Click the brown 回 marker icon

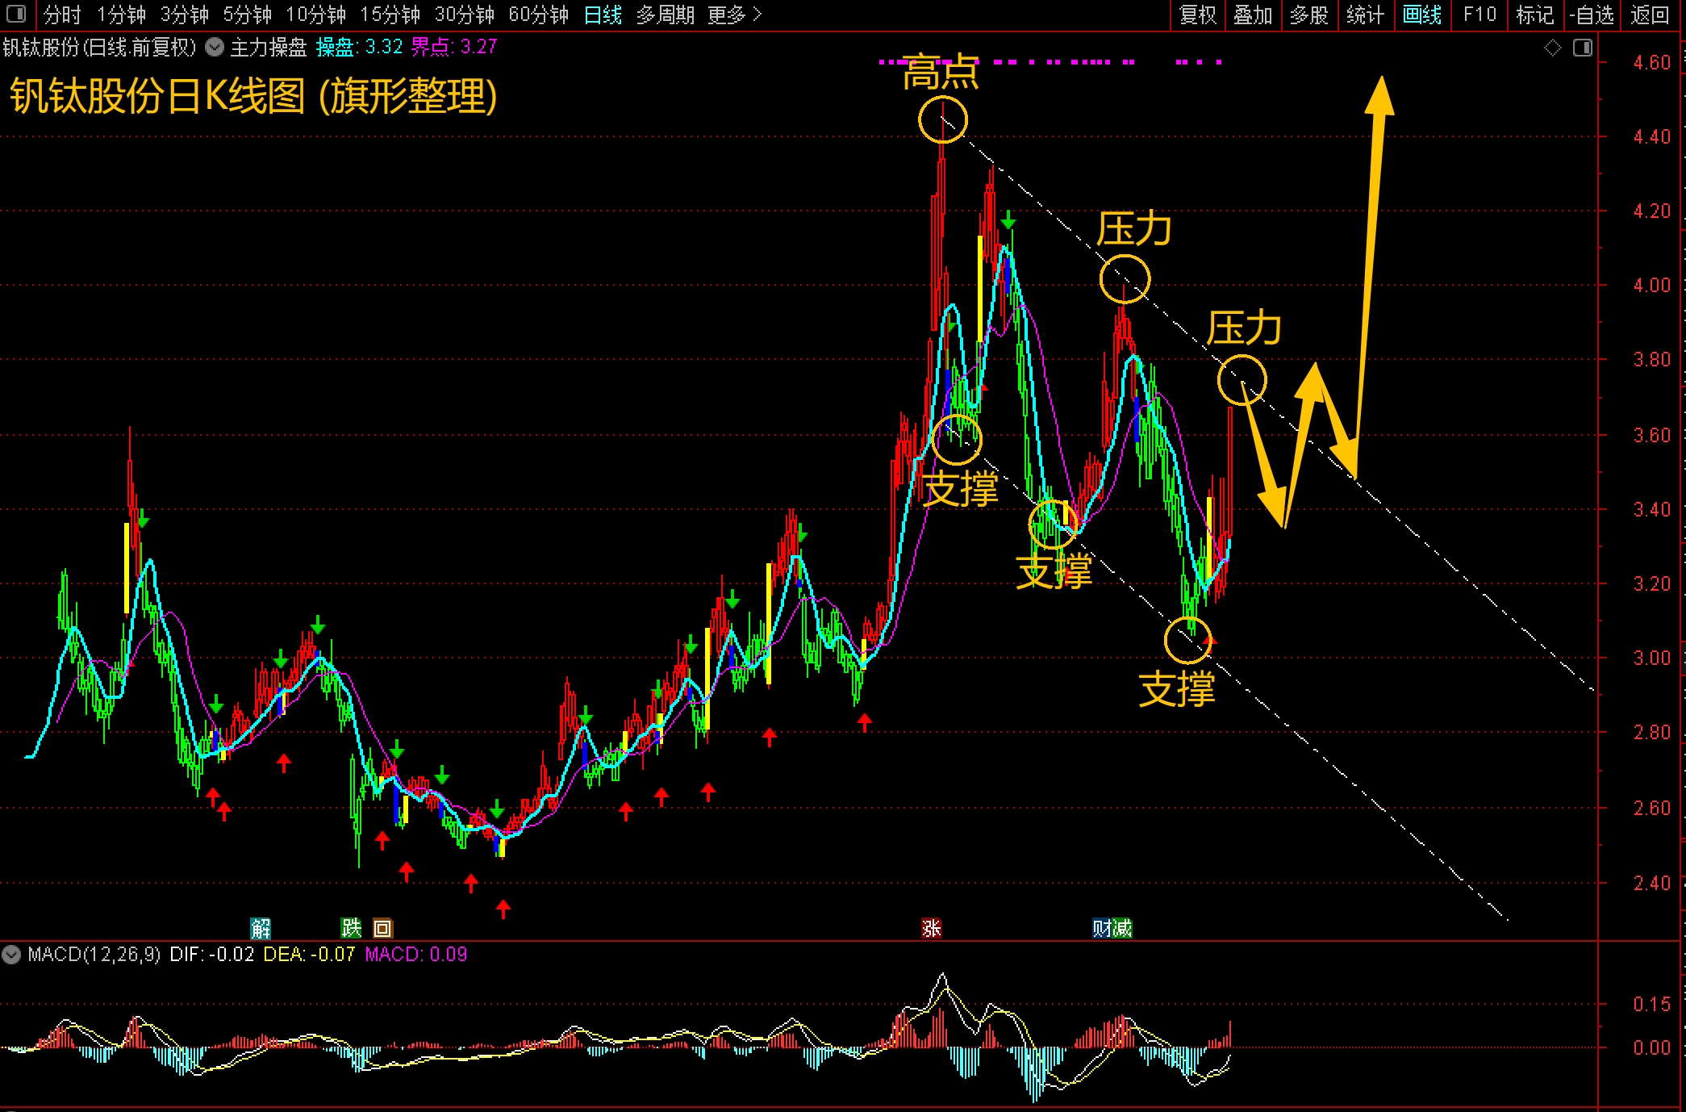[382, 928]
